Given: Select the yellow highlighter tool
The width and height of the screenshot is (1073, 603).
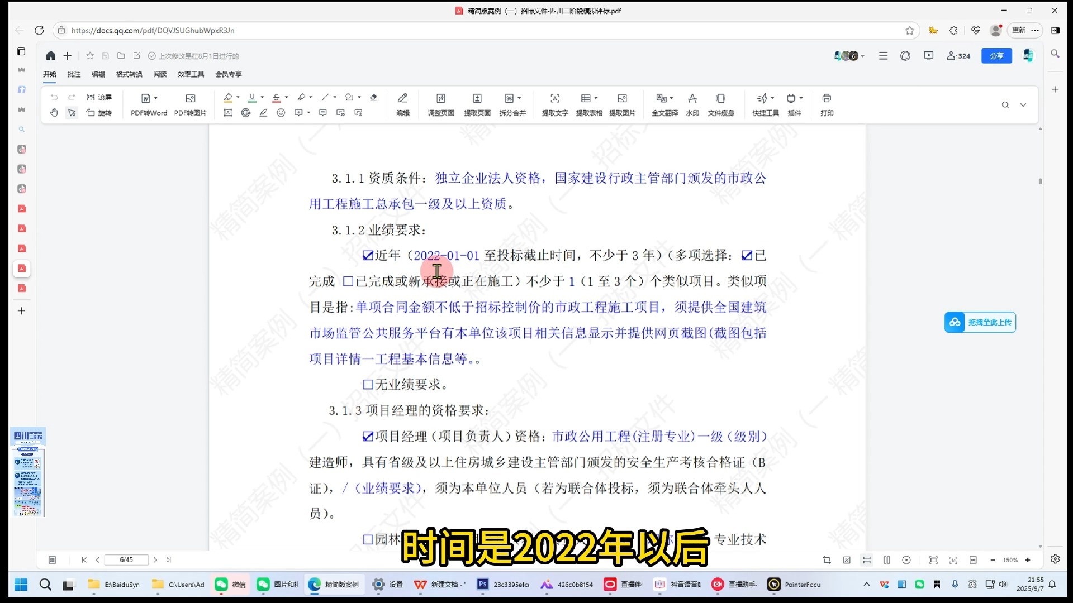Looking at the screenshot, I should click(x=227, y=98).
